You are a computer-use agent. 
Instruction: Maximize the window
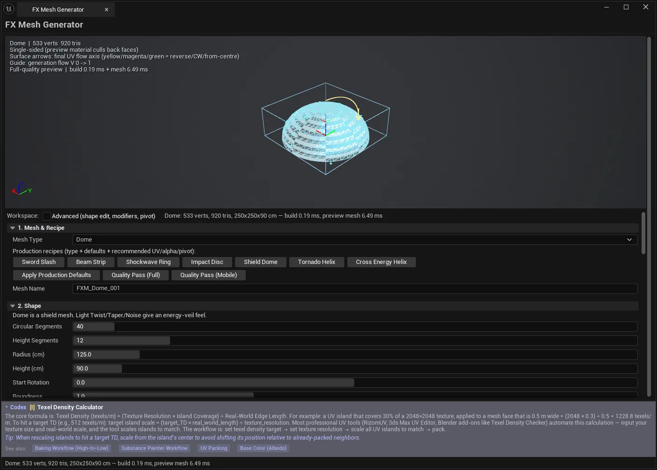click(626, 7)
